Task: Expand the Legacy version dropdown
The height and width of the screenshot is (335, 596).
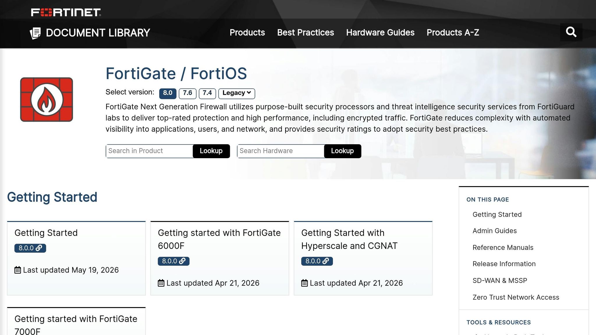Action: pos(237,93)
